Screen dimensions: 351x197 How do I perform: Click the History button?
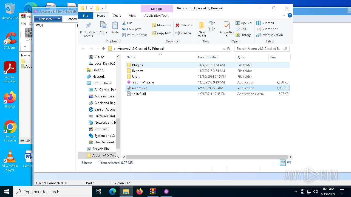(243, 35)
